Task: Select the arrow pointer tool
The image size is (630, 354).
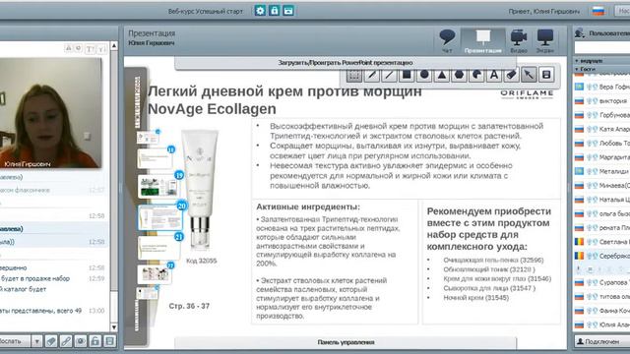Action: 530,75
